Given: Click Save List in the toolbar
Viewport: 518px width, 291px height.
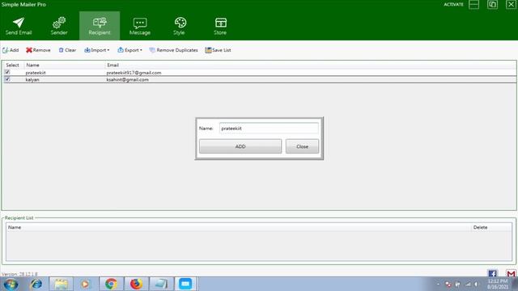Looking at the screenshot, I should [218, 50].
